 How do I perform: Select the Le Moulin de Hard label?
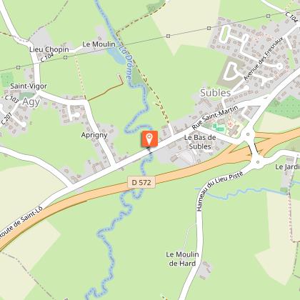coord(182,259)
